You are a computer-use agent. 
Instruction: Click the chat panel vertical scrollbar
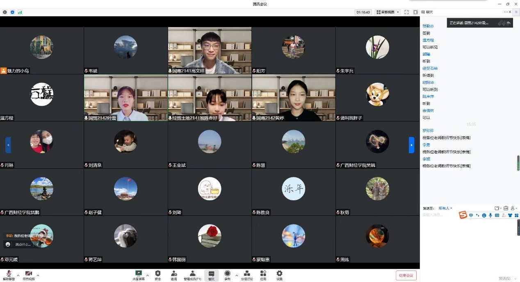coord(518,163)
